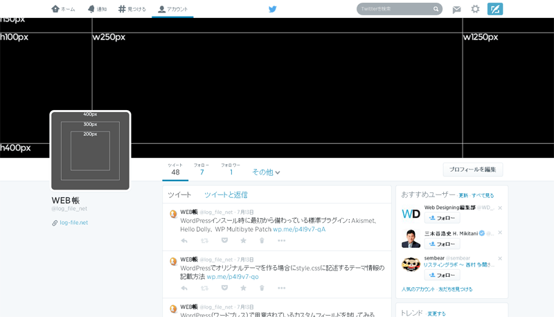
Task: Retweet the Akismet plugin tweet
Action: pyautogui.click(x=204, y=241)
